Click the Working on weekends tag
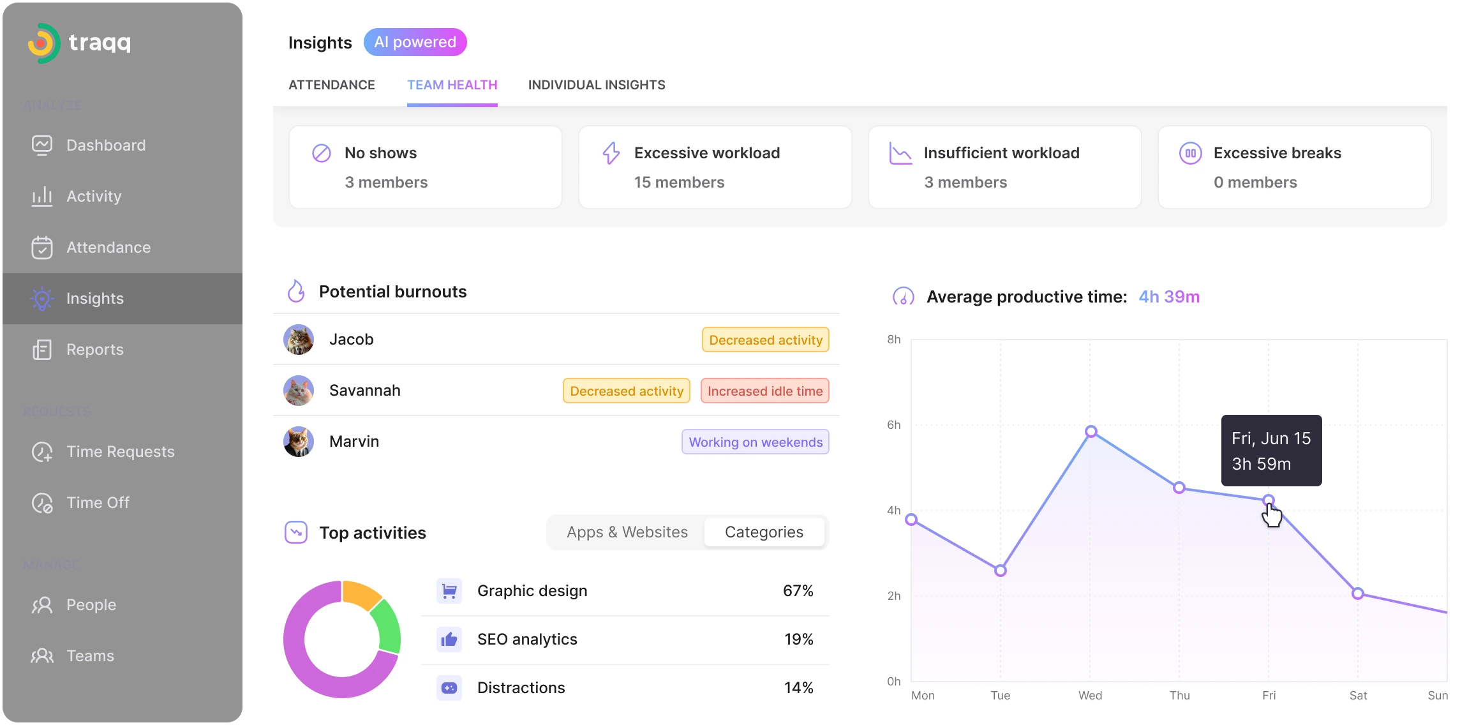1460x725 pixels. click(756, 442)
